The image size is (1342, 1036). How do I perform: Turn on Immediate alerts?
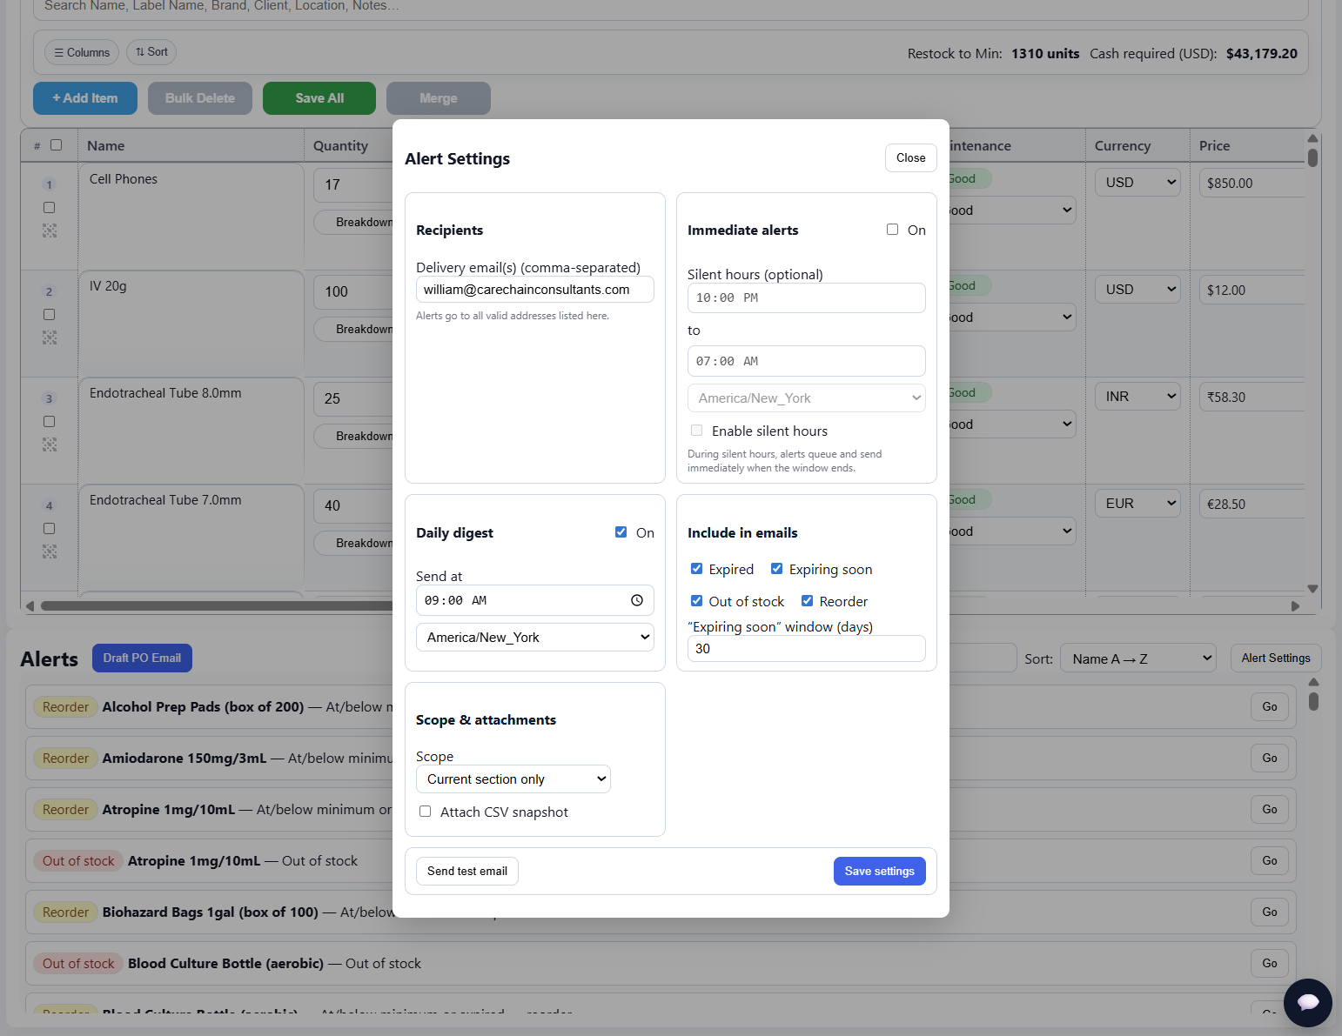[892, 229]
